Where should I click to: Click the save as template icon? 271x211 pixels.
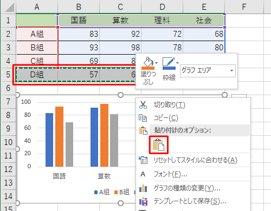tap(143, 201)
